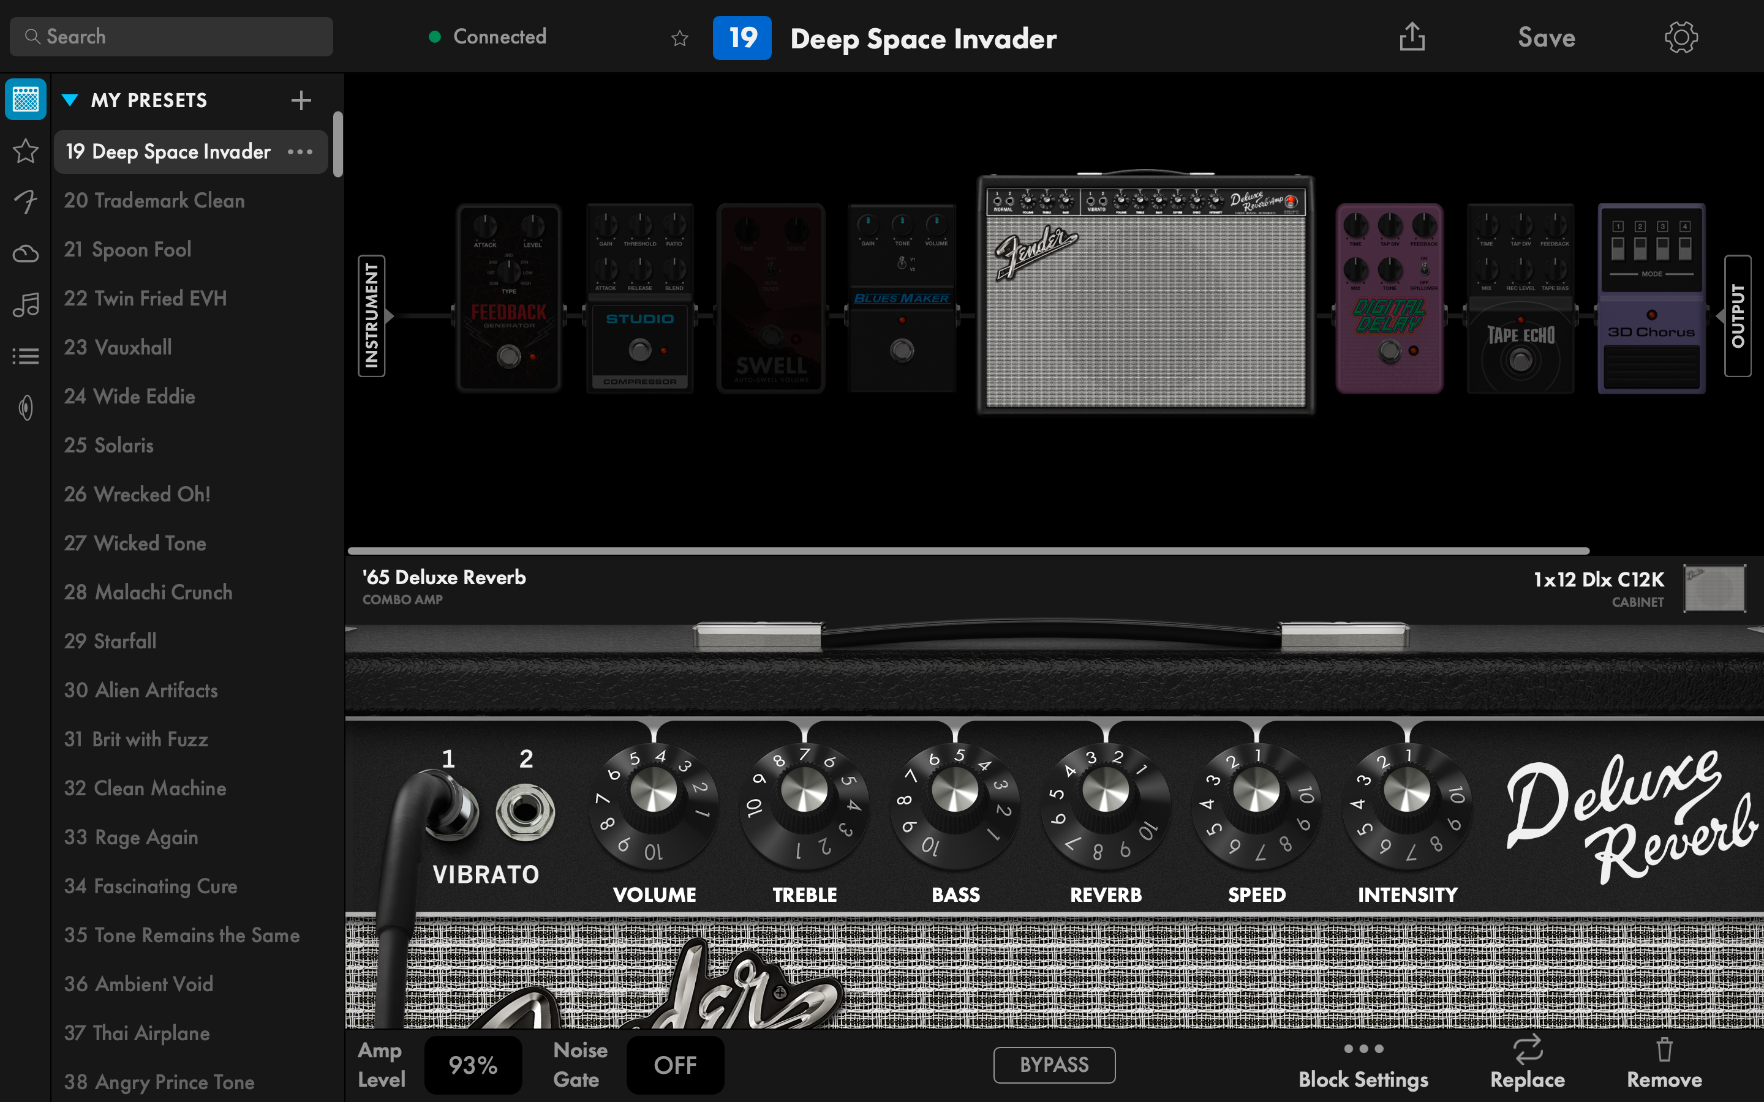The image size is (1764, 1102).
Task: Open Amp Level 93% value
Action: 473,1065
